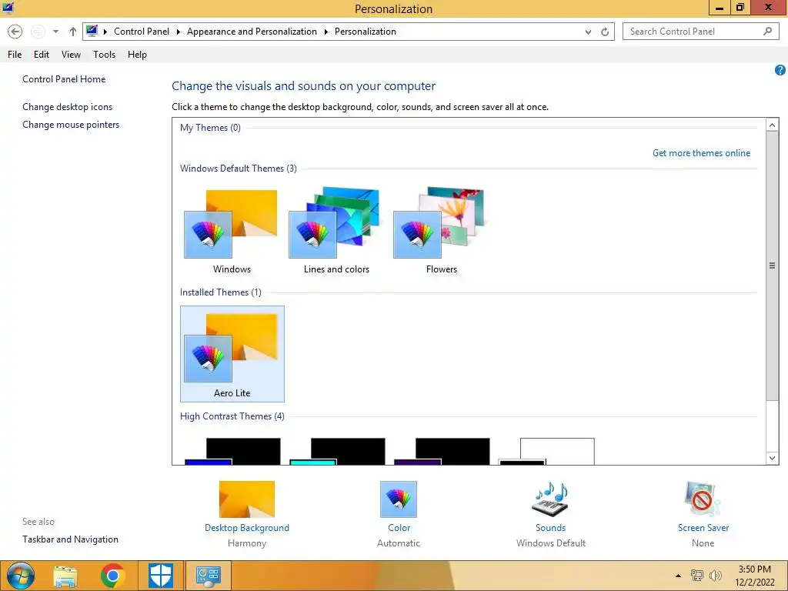Click the address bar computer icon
The image size is (788, 591).
92,31
